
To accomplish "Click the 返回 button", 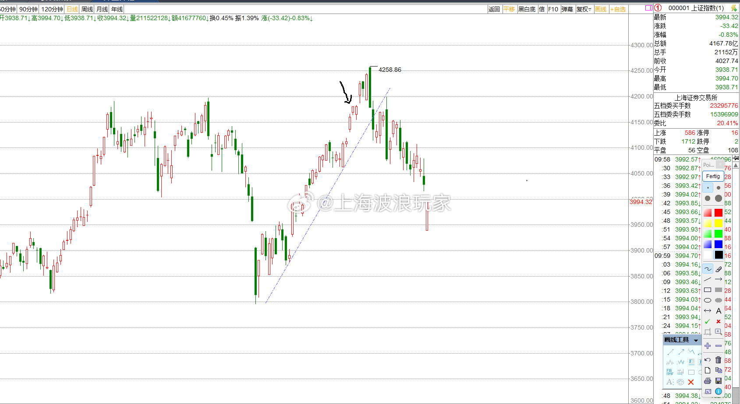I will click(x=494, y=9).
